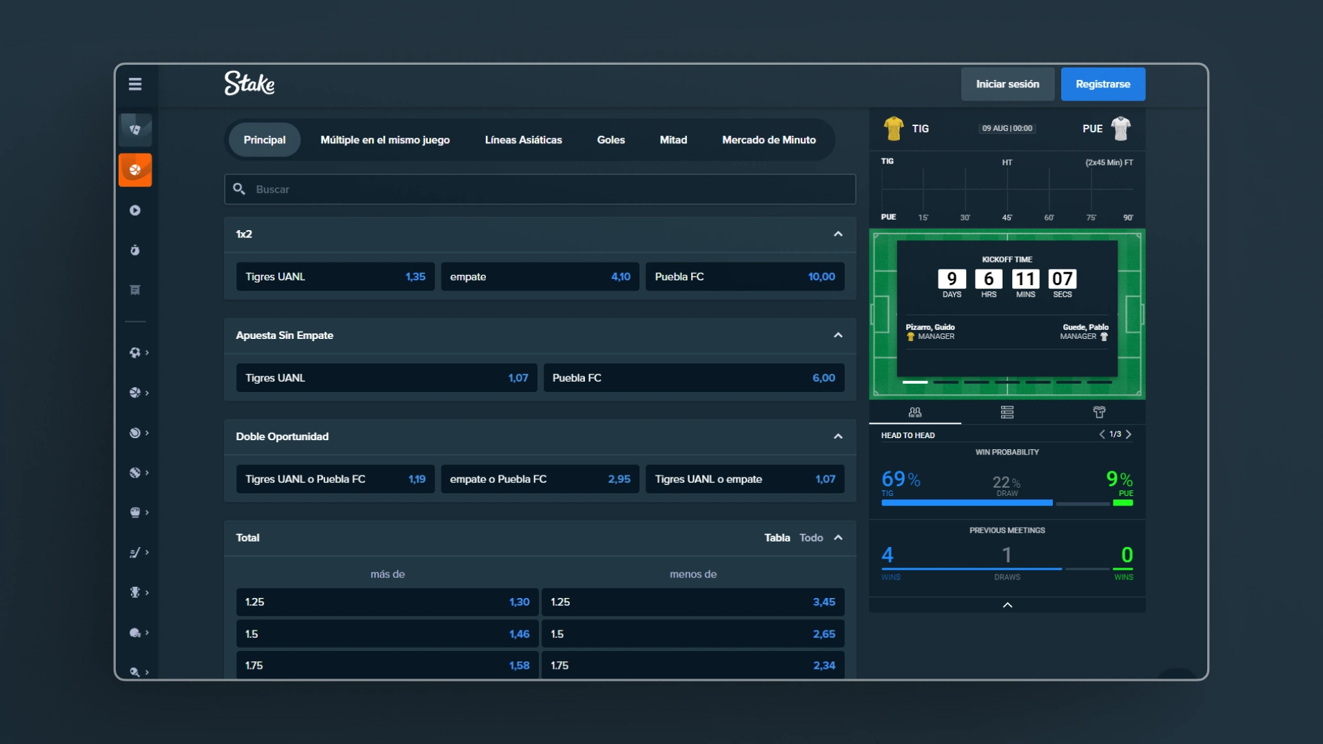Click the magnifier icon in search box
The height and width of the screenshot is (744, 1323).
(x=239, y=189)
